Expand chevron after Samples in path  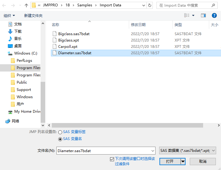pyautogui.click(x=96, y=5)
